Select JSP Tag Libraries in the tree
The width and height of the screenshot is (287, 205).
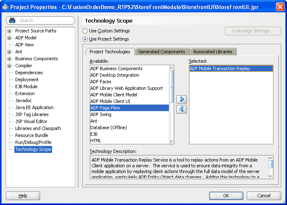pyautogui.click(x=32, y=114)
